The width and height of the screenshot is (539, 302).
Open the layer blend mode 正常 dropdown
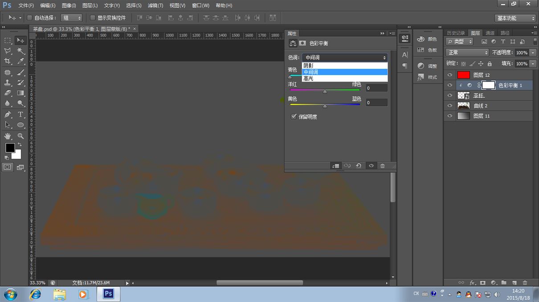(467, 52)
